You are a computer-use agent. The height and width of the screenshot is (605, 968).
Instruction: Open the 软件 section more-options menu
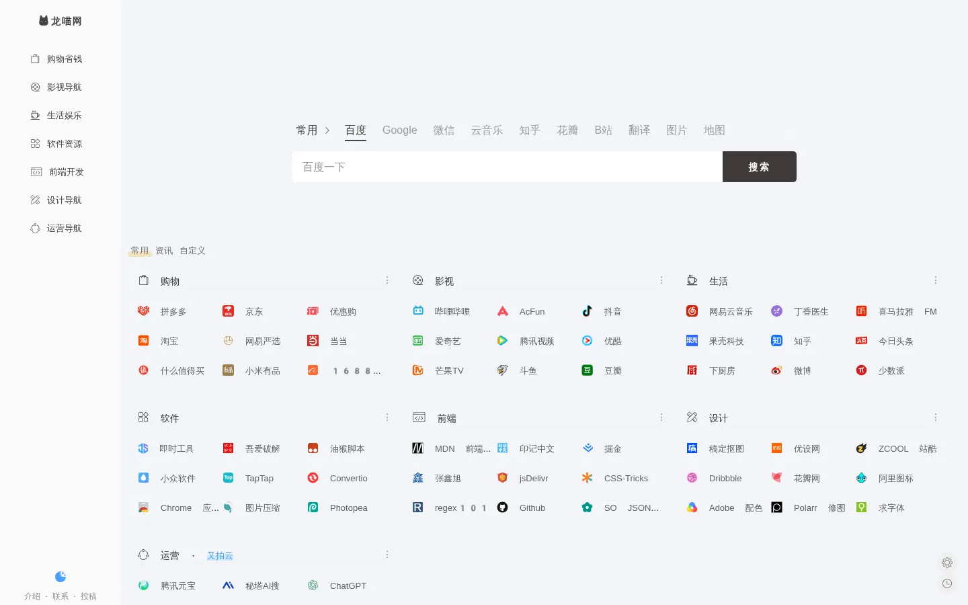pos(387,417)
